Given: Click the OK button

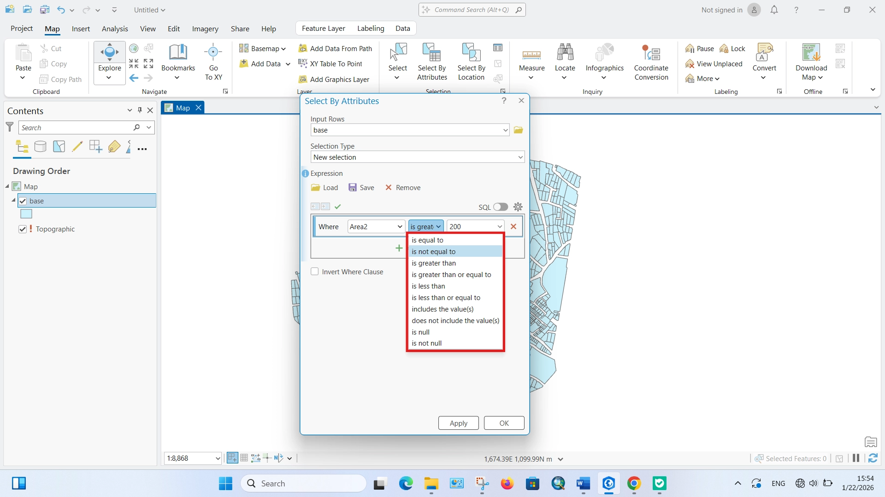Looking at the screenshot, I should click(x=504, y=423).
